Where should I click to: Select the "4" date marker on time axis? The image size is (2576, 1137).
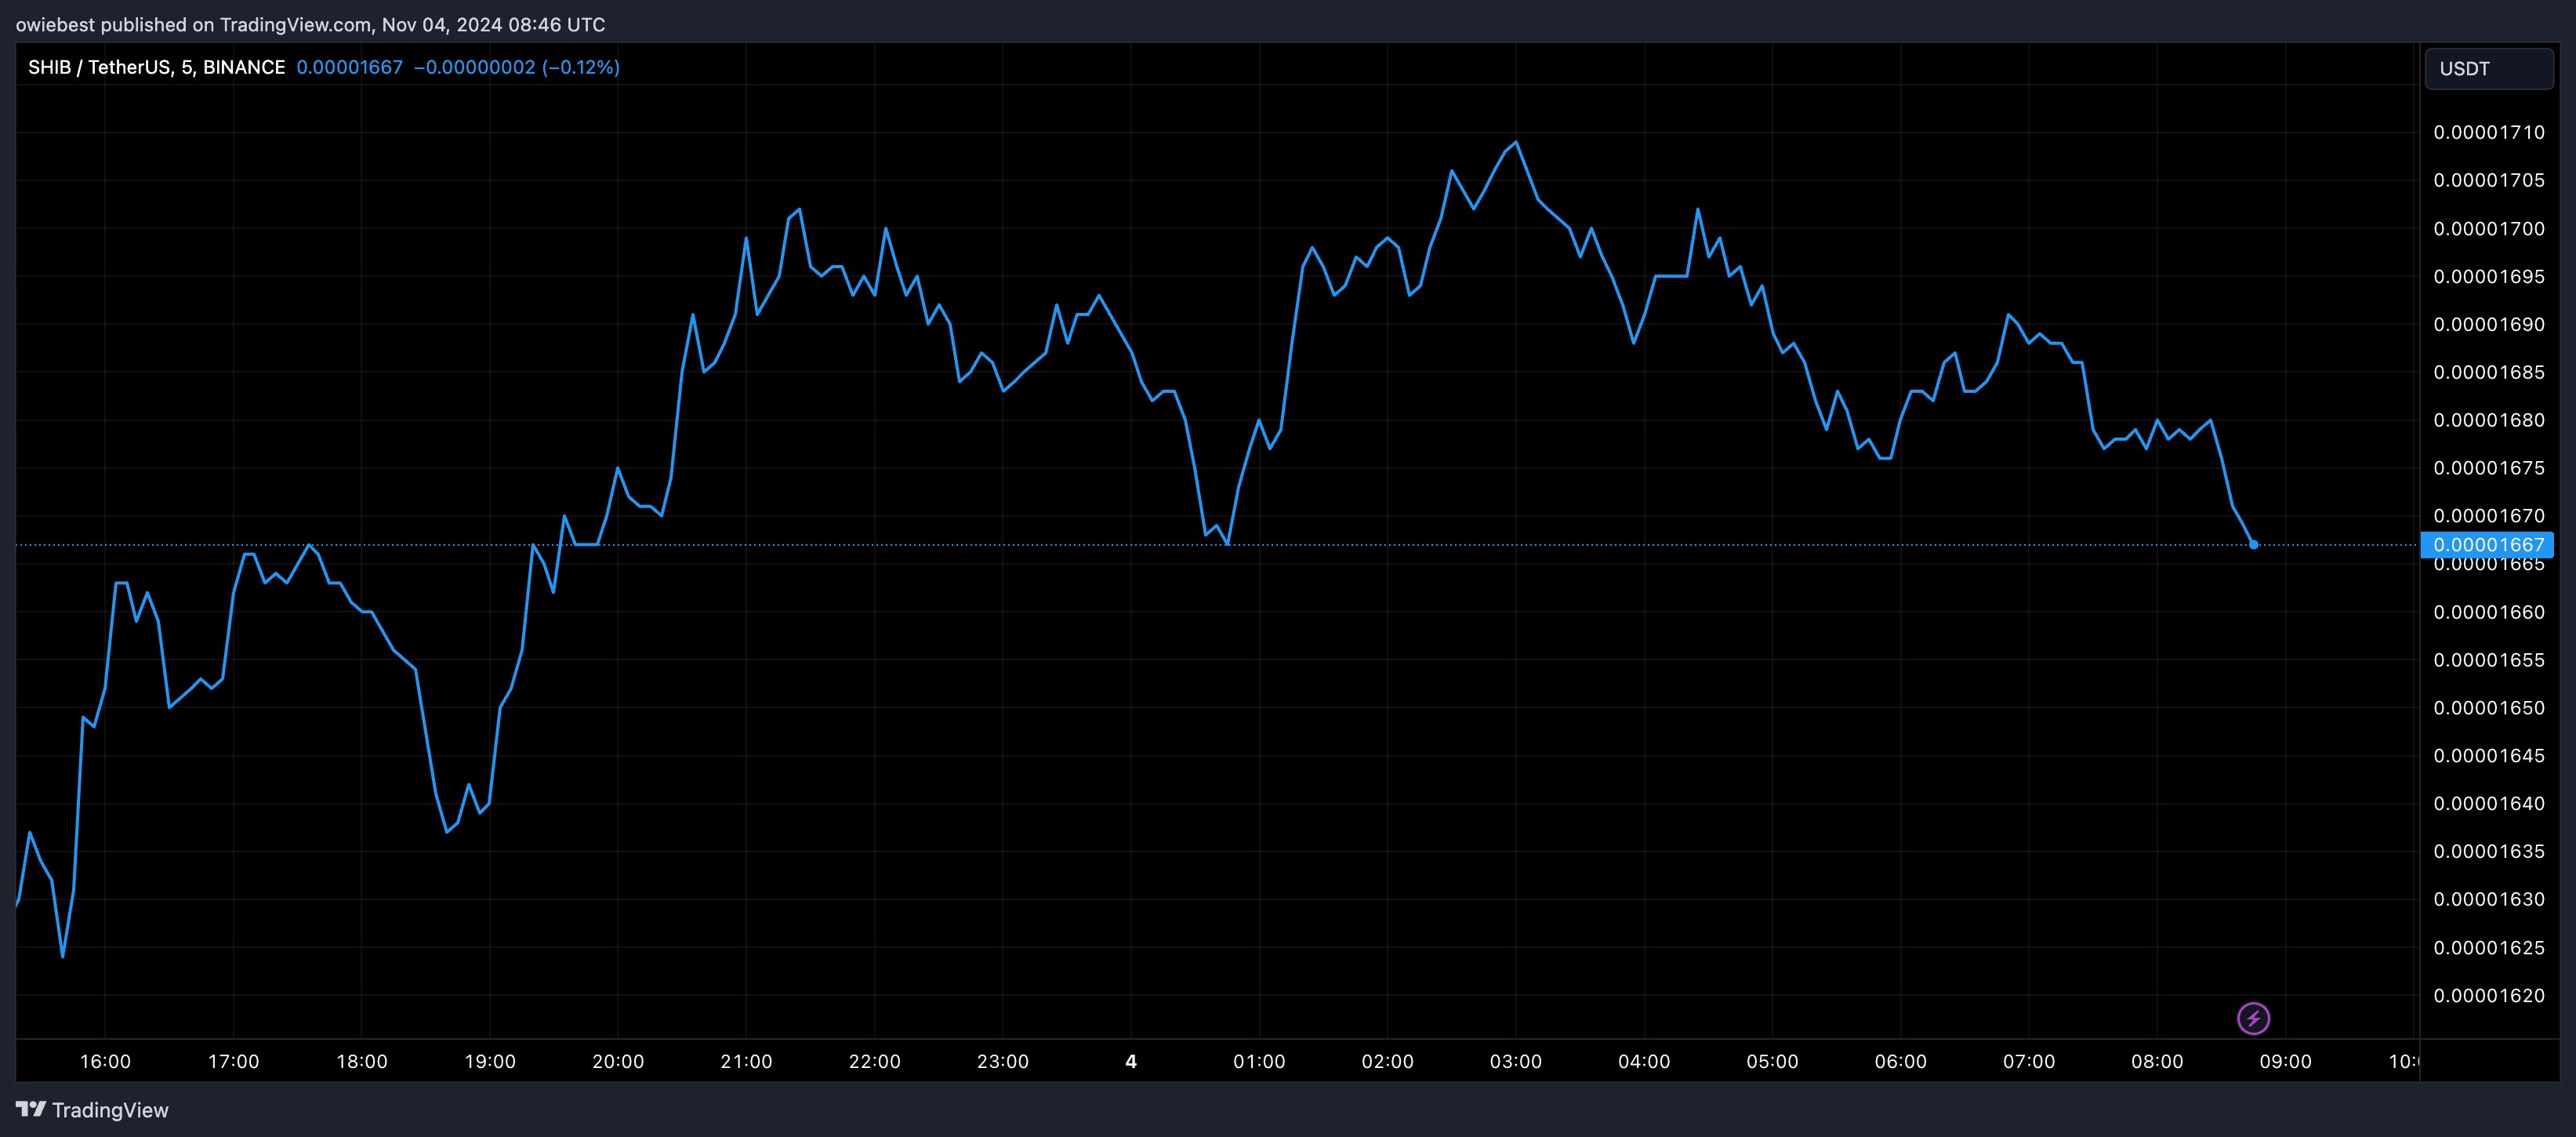[x=1131, y=1062]
